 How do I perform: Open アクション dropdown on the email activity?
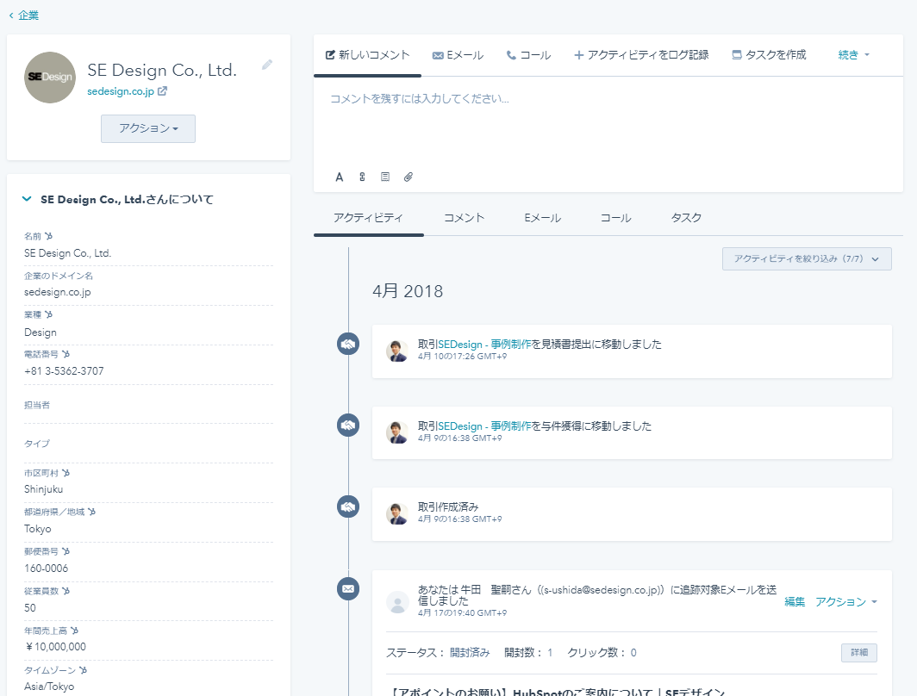[x=846, y=602]
